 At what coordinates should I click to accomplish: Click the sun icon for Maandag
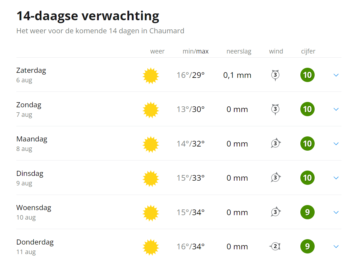point(151,144)
